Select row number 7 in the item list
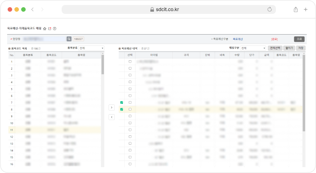The height and width of the screenshot is (173, 316). 54,102
